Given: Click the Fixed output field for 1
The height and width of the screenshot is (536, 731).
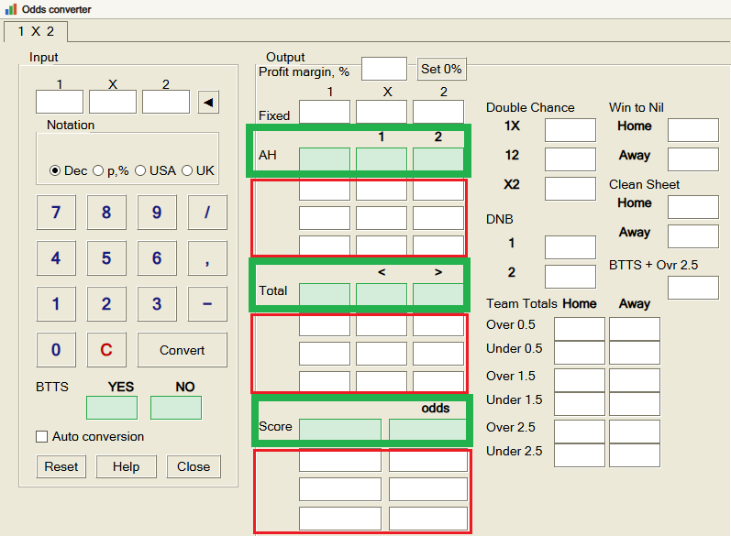Looking at the screenshot, I should [x=325, y=112].
